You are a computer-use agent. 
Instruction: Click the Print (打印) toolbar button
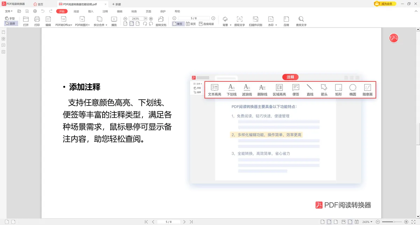[37, 21]
